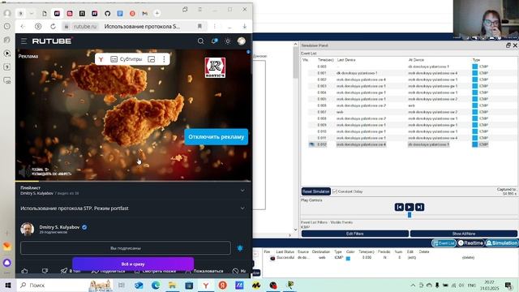
Task: Open video overlay three-dot menu
Action: point(164,59)
